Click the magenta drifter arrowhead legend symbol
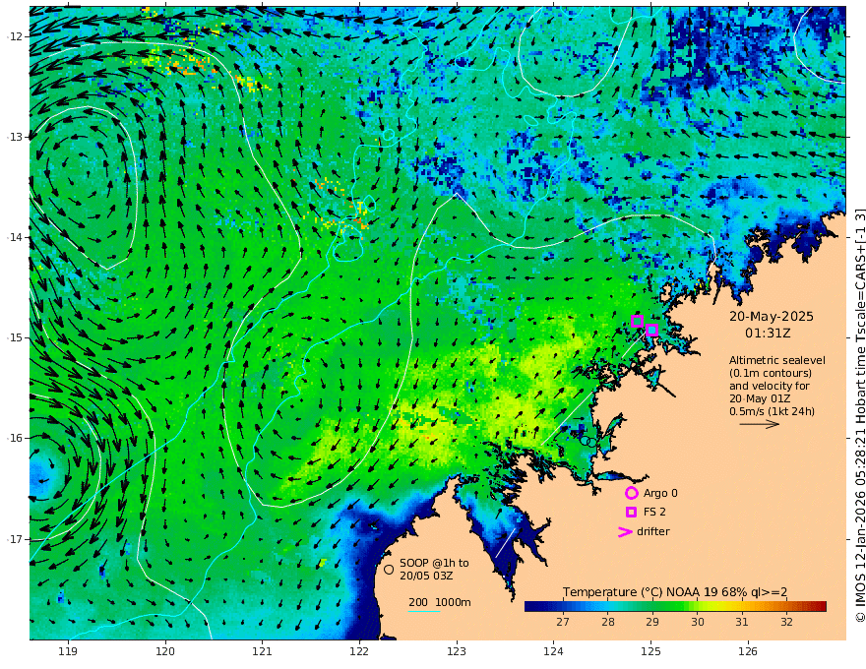The image size is (866, 669). pyautogui.click(x=625, y=531)
